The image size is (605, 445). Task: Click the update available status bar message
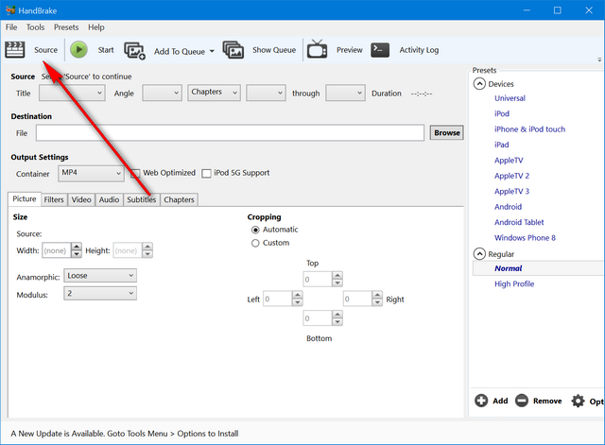pos(125,434)
